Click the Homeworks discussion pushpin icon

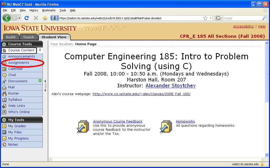point(166,127)
